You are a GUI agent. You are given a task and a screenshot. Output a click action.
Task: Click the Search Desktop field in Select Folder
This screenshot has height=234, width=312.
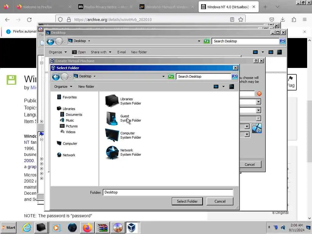pos(204,76)
